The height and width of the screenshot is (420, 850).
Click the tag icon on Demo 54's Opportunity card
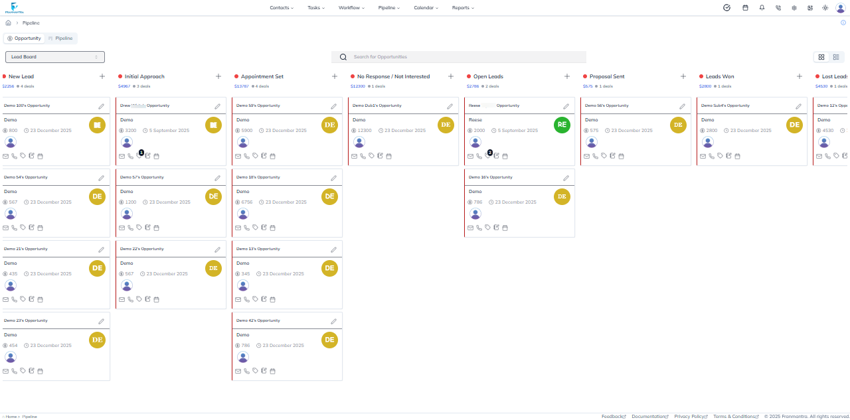pyautogui.click(x=23, y=228)
